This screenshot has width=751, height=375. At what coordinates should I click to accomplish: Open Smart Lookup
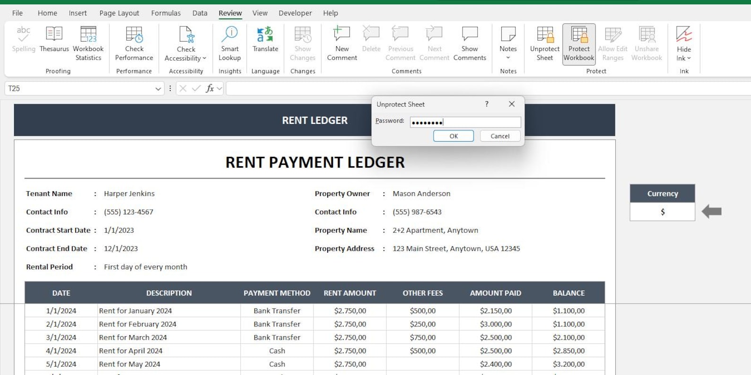230,43
